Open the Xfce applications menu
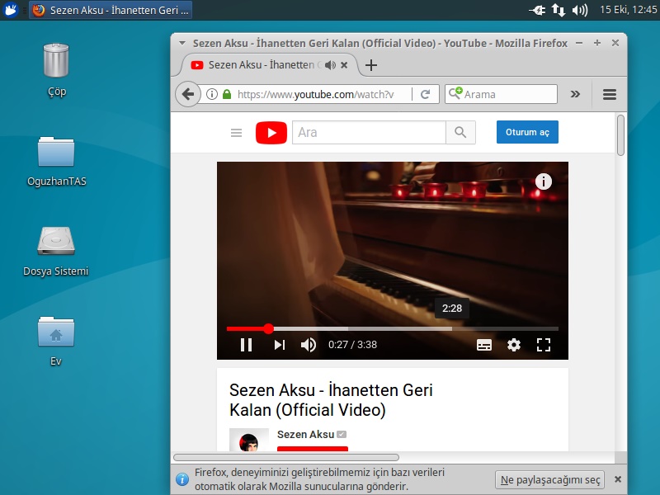Viewport: 660px width, 495px height. pos(10,10)
